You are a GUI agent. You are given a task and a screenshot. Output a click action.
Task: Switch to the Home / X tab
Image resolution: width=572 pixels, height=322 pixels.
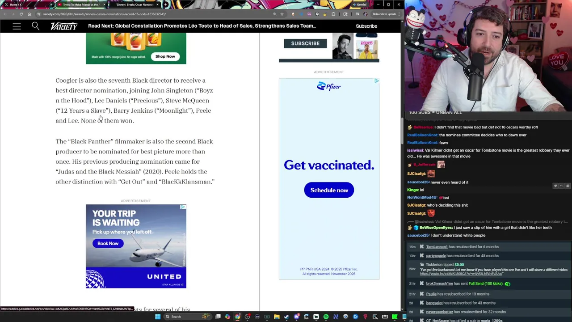[x=27, y=4]
